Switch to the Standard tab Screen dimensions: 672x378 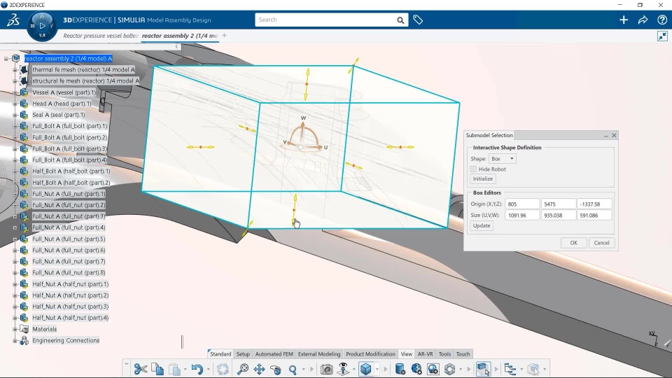coord(220,354)
